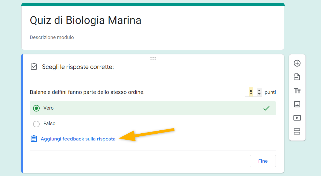Click the add question plus icon

pyautogui.click(x=297, y=63)
